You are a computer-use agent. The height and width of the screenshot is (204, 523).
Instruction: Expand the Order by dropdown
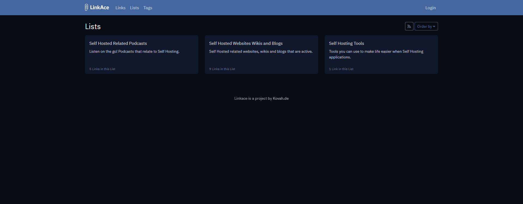pos(426,26)
